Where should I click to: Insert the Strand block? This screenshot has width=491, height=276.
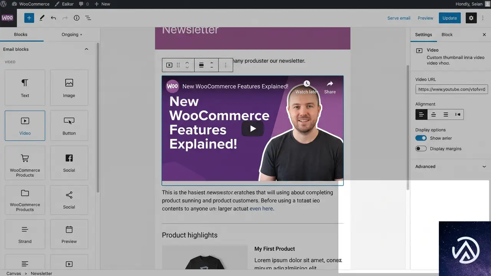25,234
